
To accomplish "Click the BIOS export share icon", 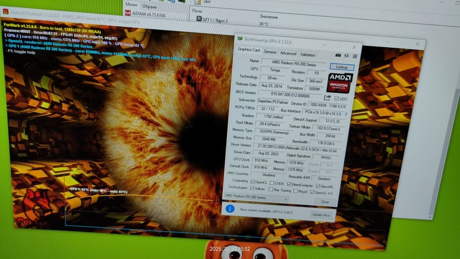I will point(327,98).
